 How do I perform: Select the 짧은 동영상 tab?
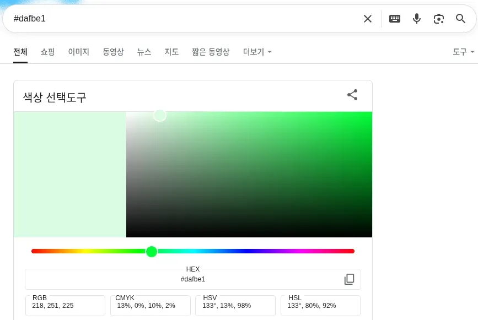click(x=211, y=52)
